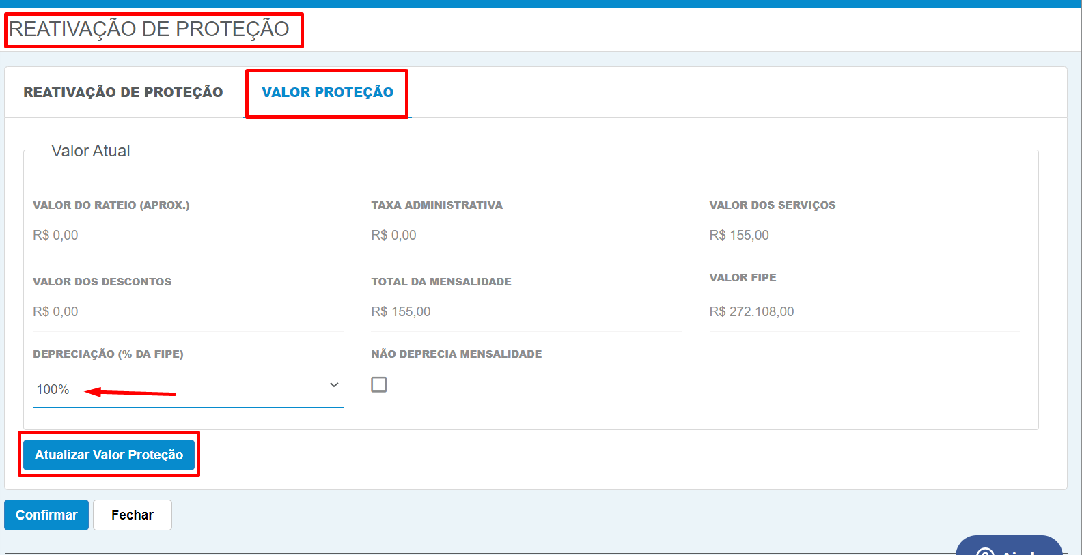Screen dimensions: 1082x555
Task: Click the Confirmar button
Action: 46,515
